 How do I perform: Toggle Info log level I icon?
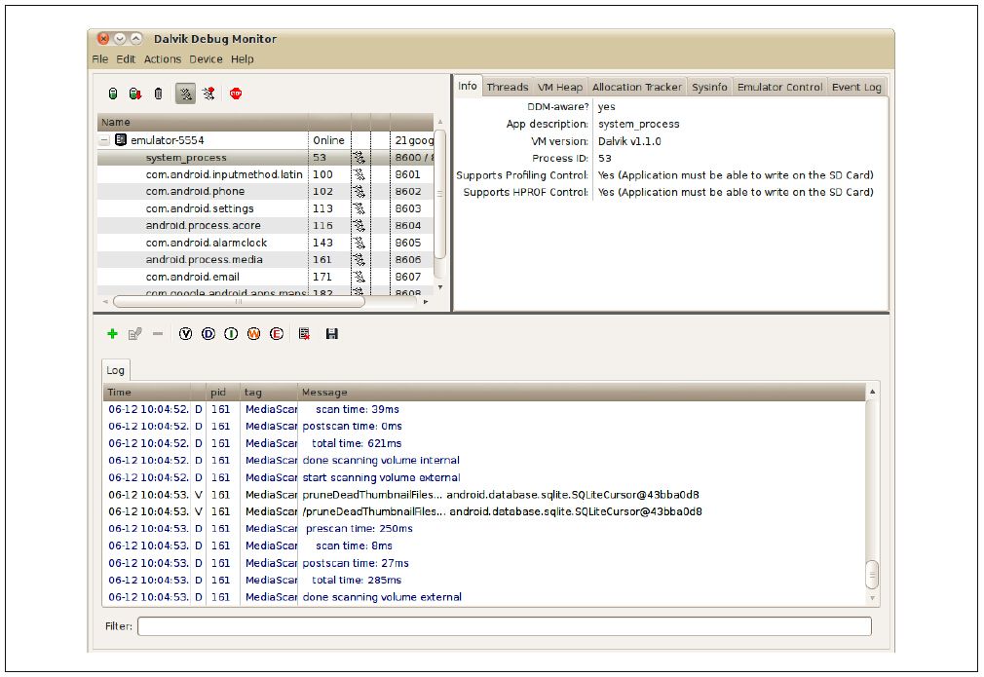(x=231, y=334)
